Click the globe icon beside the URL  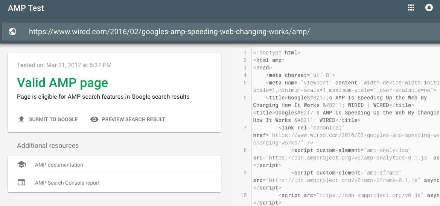tap(12, 32)
